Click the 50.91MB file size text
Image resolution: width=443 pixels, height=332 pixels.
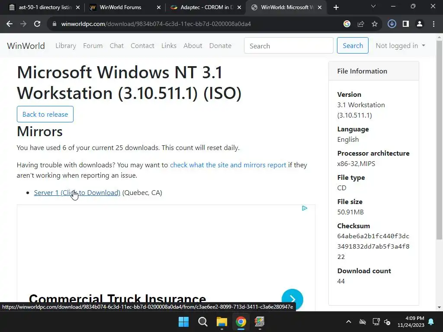pos(350,212)
